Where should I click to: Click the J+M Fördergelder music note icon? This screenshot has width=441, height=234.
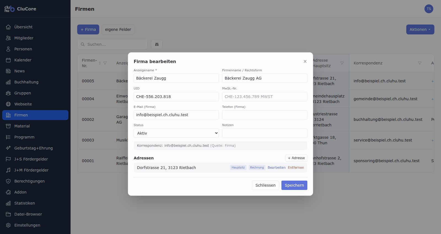[8, 170]
